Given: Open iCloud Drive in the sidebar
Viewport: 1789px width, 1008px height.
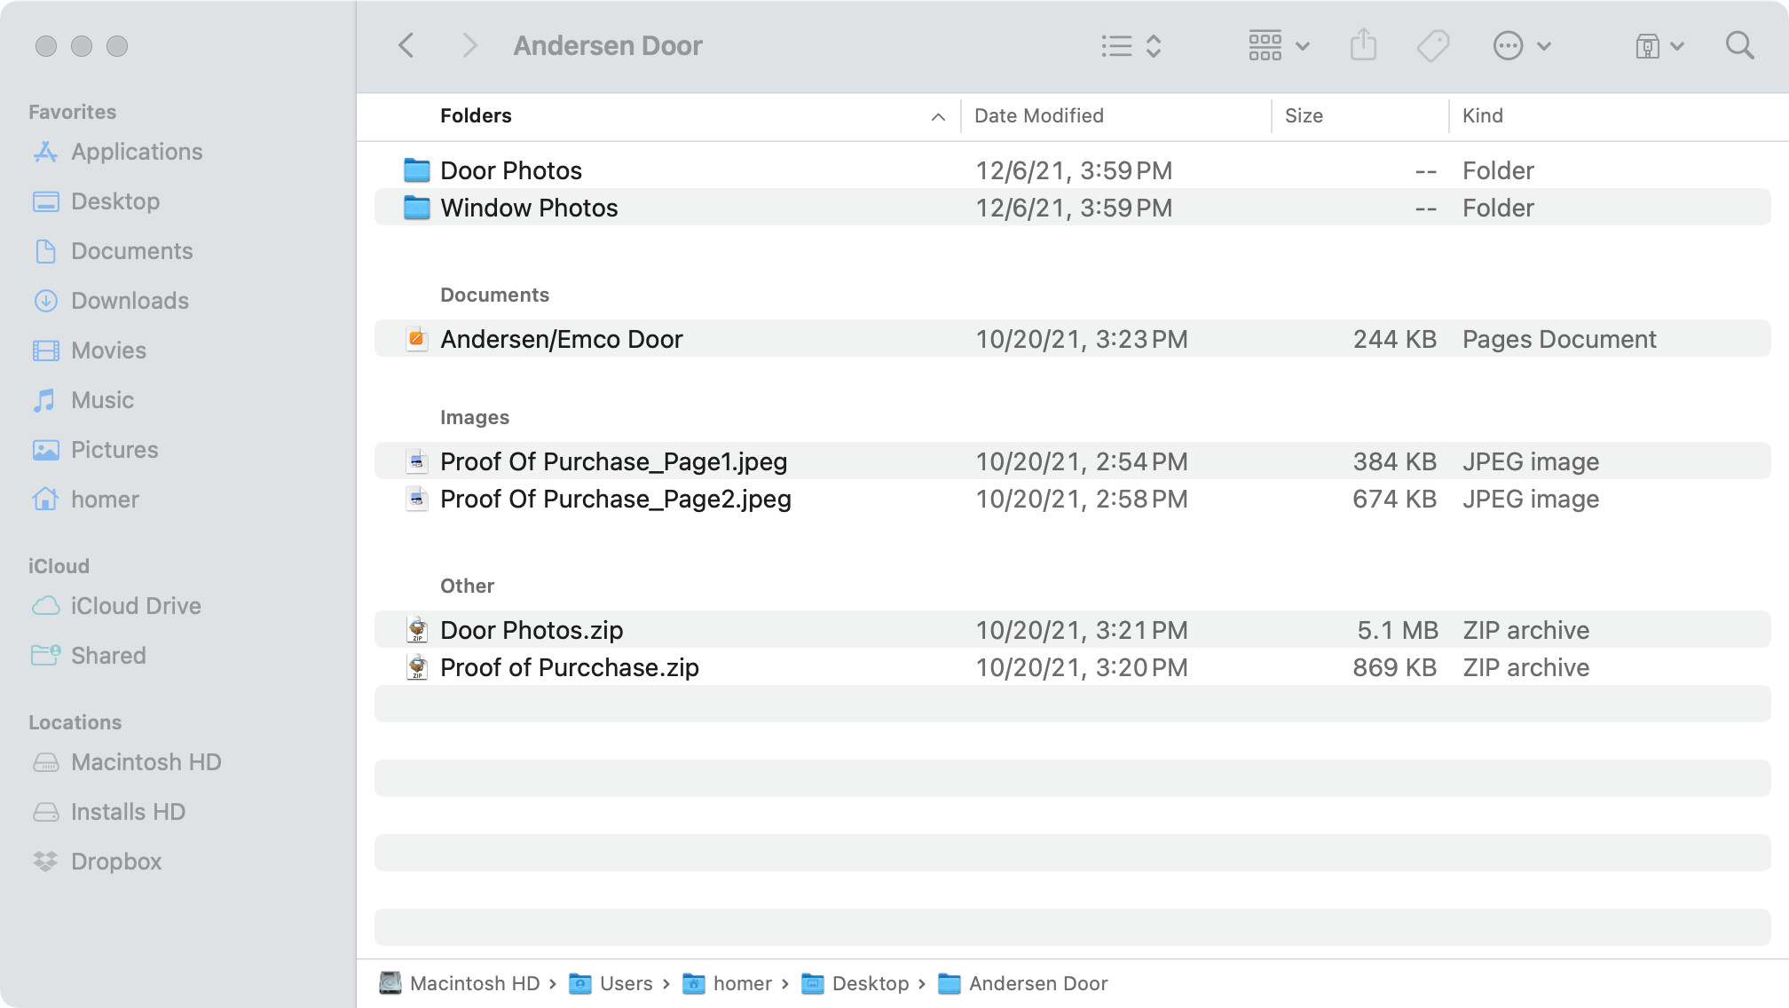Looking at the screenshot, I should [136, 606].
